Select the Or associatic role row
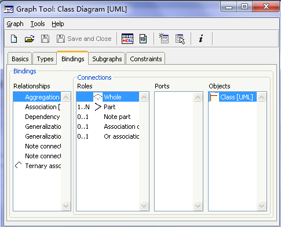This screenshot has width=281, height=227. (x=108, y=136)
